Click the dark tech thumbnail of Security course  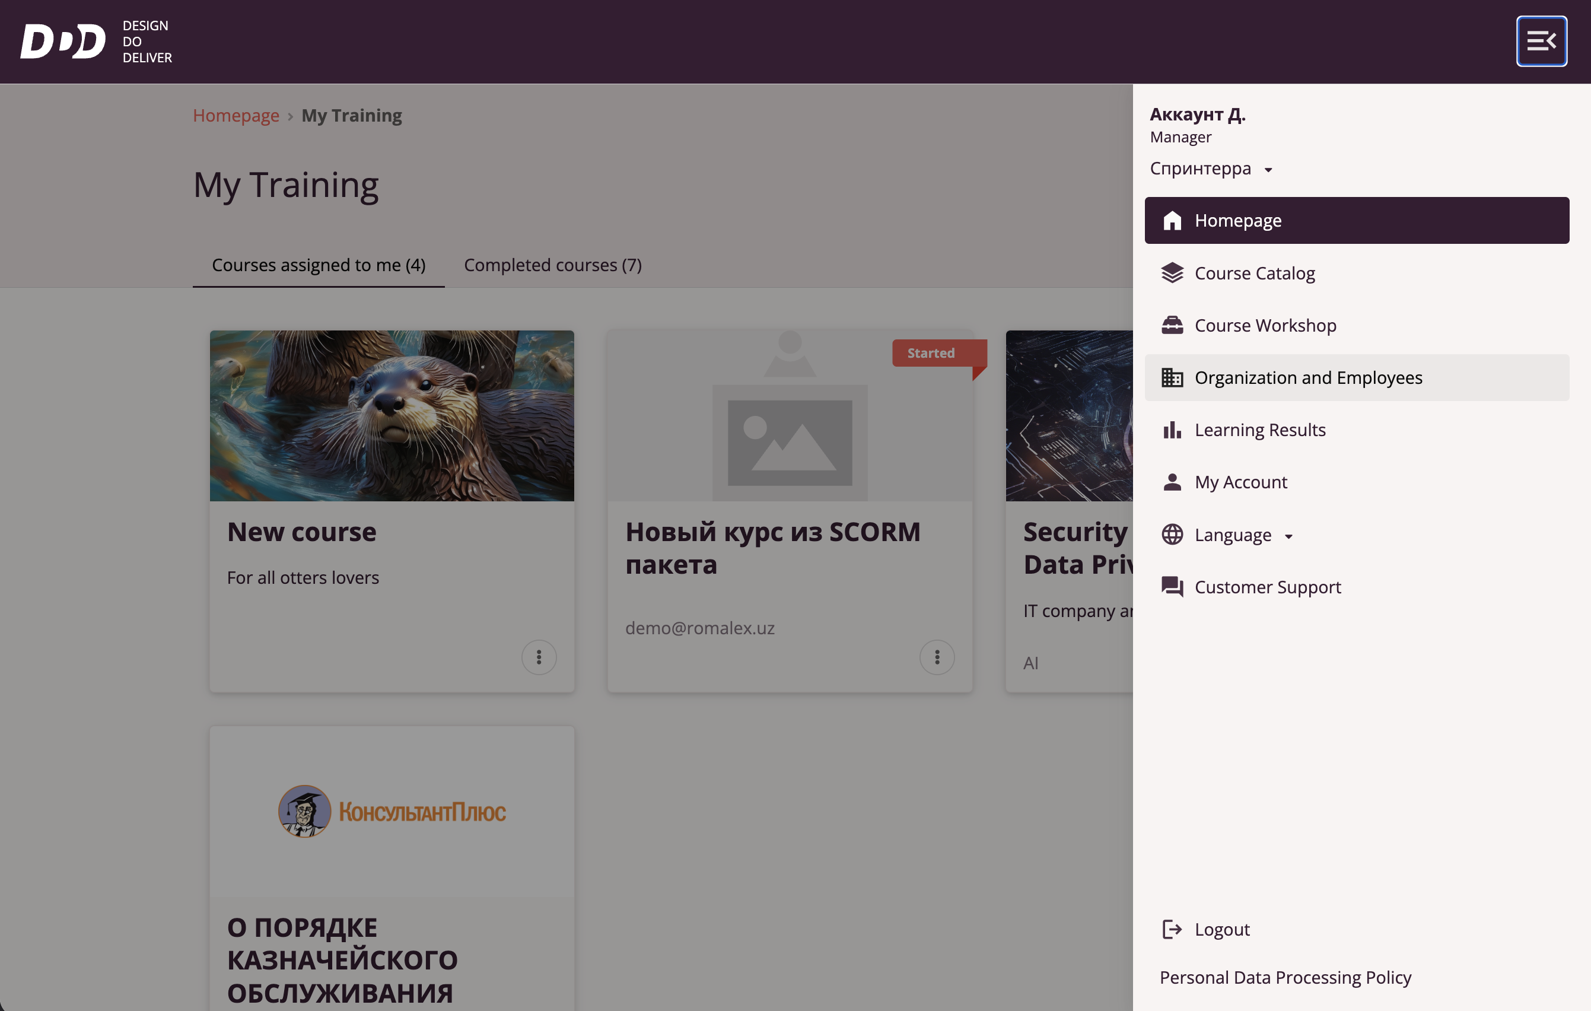[x=1069, y=416]
